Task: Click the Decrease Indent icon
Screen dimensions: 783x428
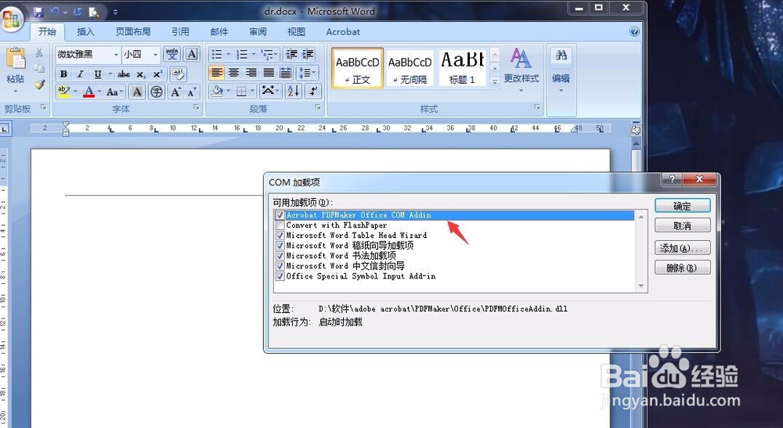Action: pos(291,54)
